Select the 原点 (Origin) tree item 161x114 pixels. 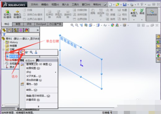pos(10,67)
